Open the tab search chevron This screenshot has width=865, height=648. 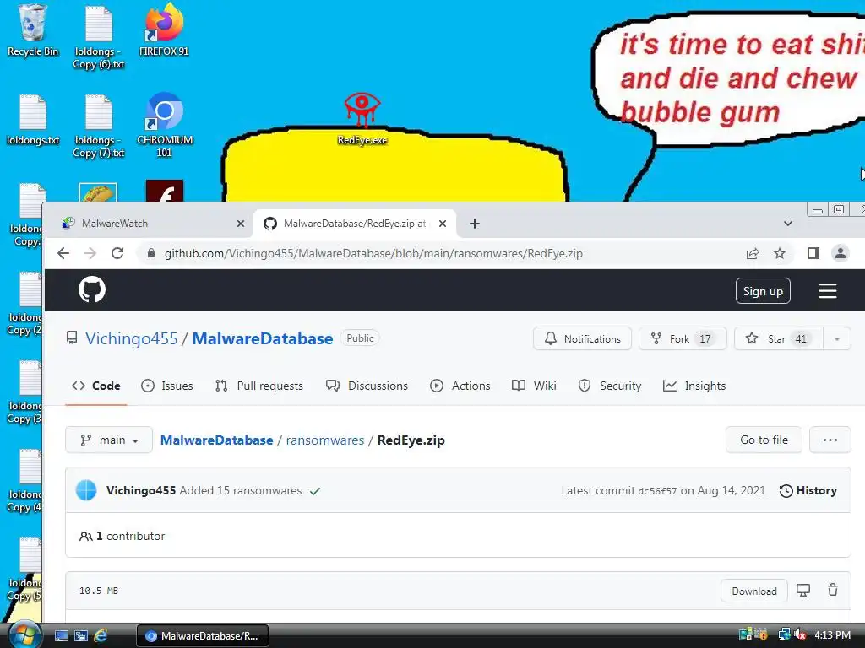point(788,224)
